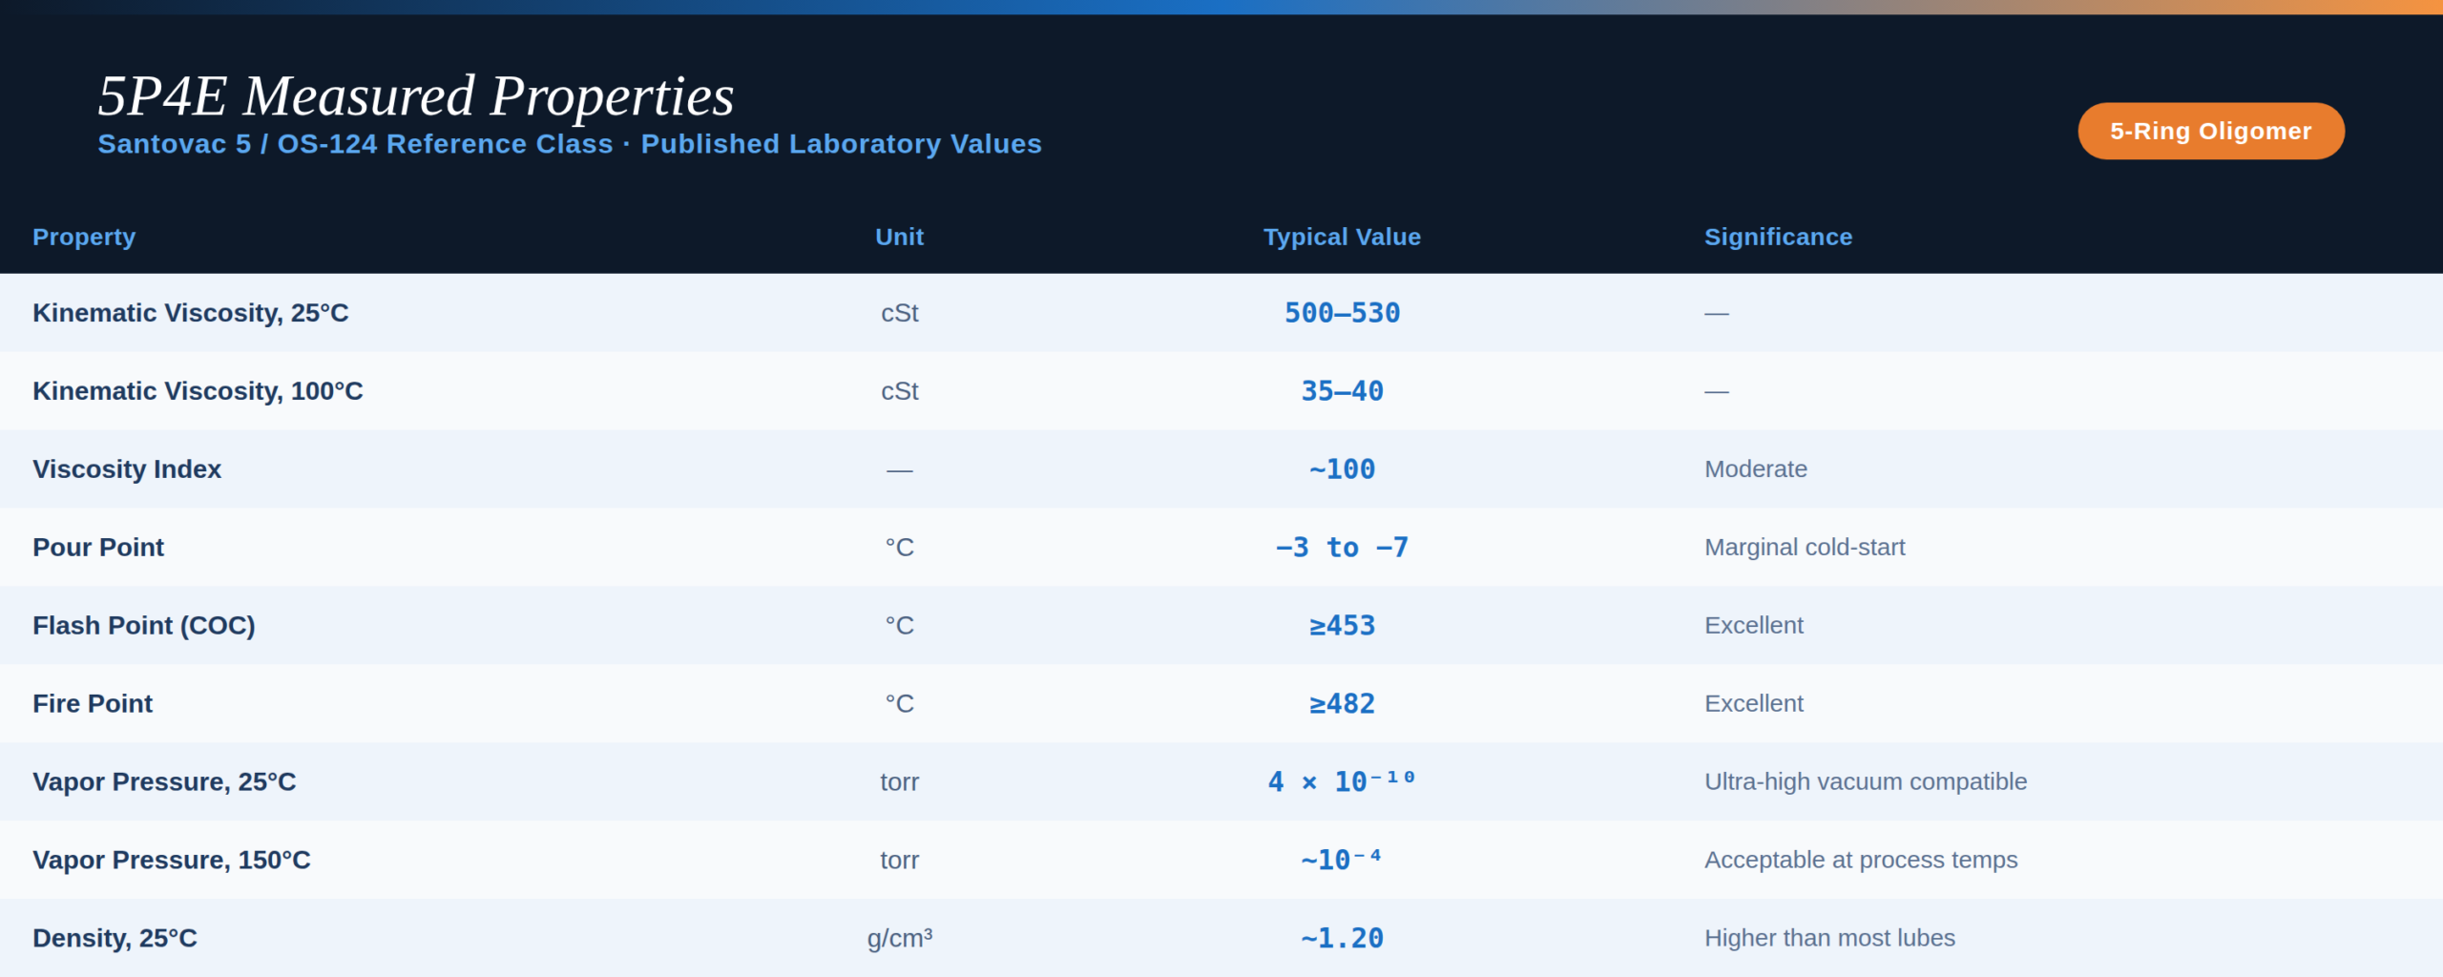Click the Moderate significance cell
The width and height of the screenshot is (2443, 977).
(x=1756, y=469)
